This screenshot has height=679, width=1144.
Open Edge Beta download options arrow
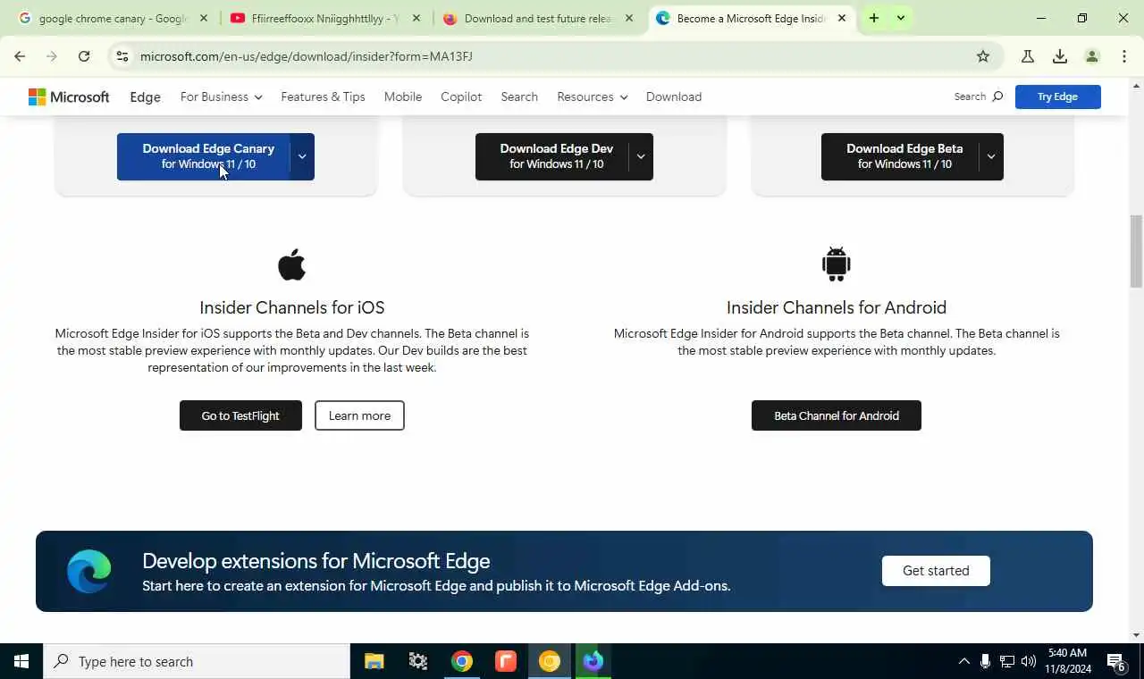991,156
